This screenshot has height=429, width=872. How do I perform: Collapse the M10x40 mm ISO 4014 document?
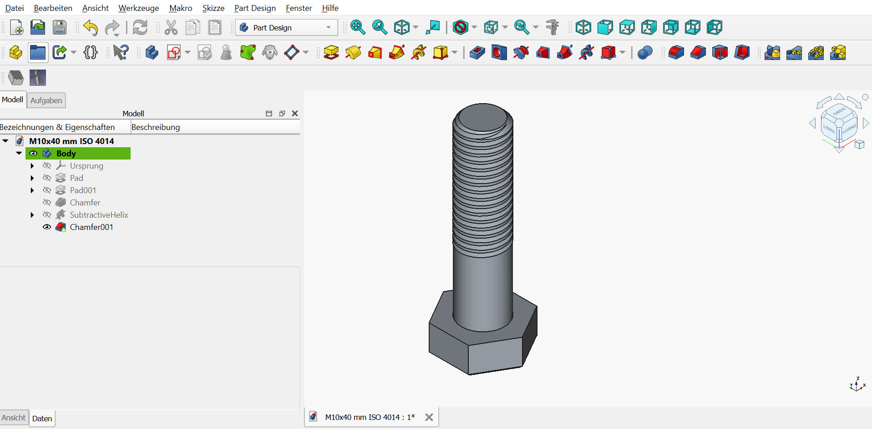(x=5, y=141)
